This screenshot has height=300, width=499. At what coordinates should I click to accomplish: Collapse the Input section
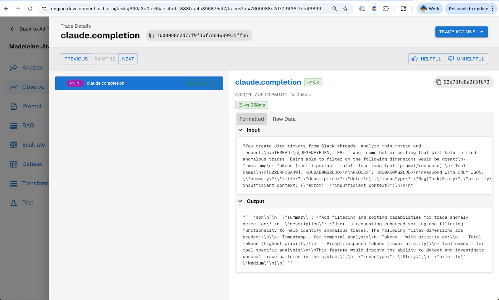240,130
